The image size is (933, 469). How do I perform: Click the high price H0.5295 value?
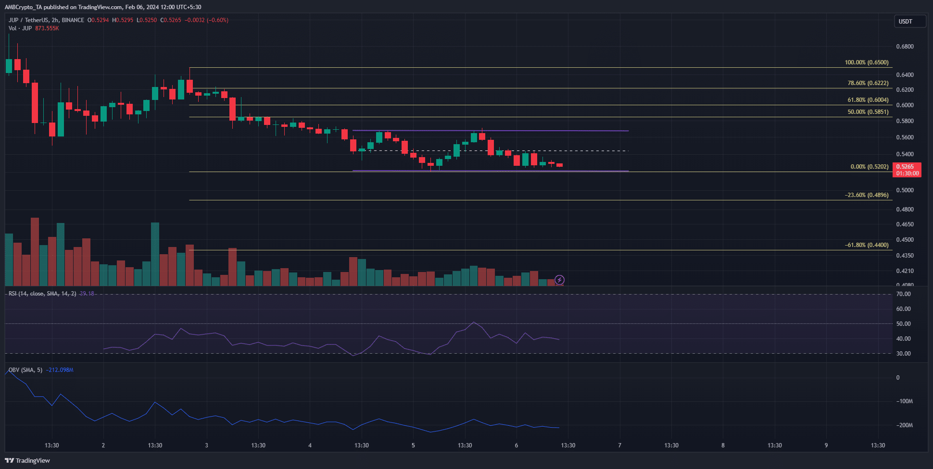click(x=123, y=20)
